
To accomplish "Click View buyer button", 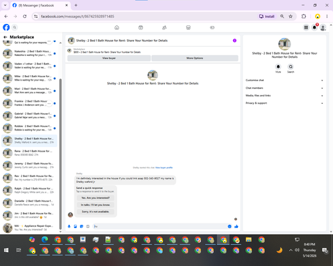I will coord(109,58).
